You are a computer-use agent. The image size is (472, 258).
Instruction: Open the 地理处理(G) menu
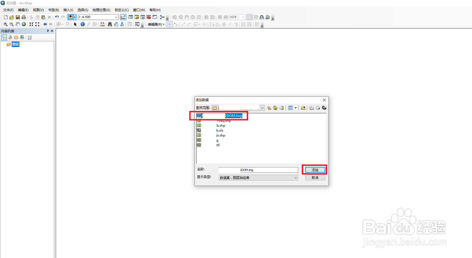point(101,10)
